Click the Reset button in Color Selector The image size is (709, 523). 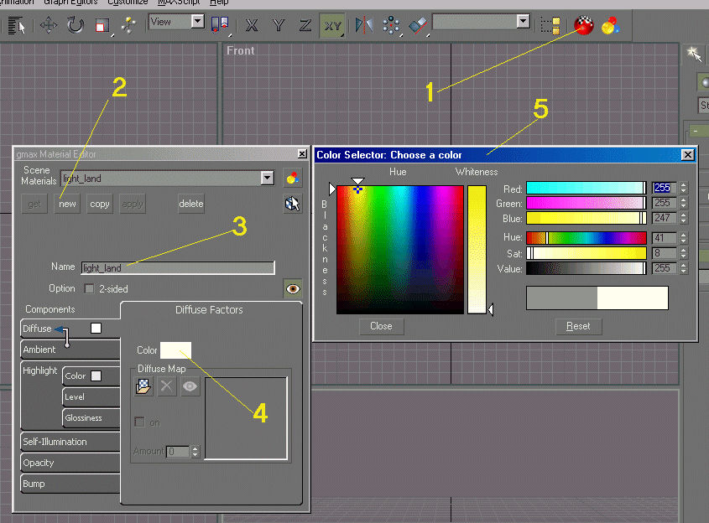[578, 326]
